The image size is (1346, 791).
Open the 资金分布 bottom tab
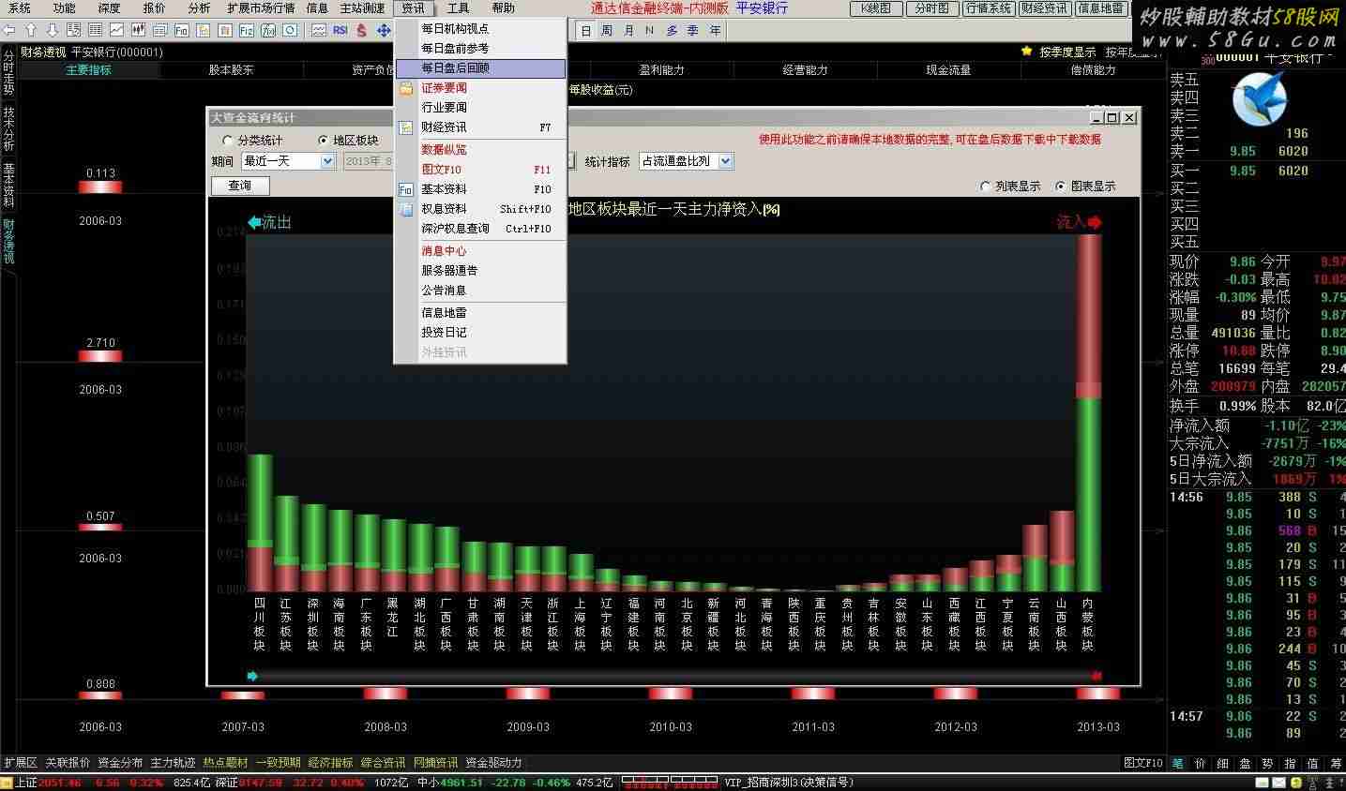120,763
